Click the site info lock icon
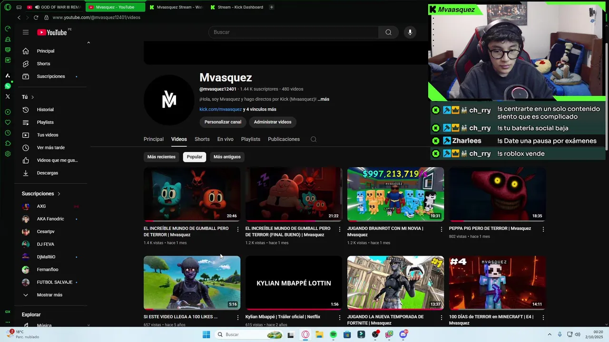The image size is (609, 342). tap(46, 18)
